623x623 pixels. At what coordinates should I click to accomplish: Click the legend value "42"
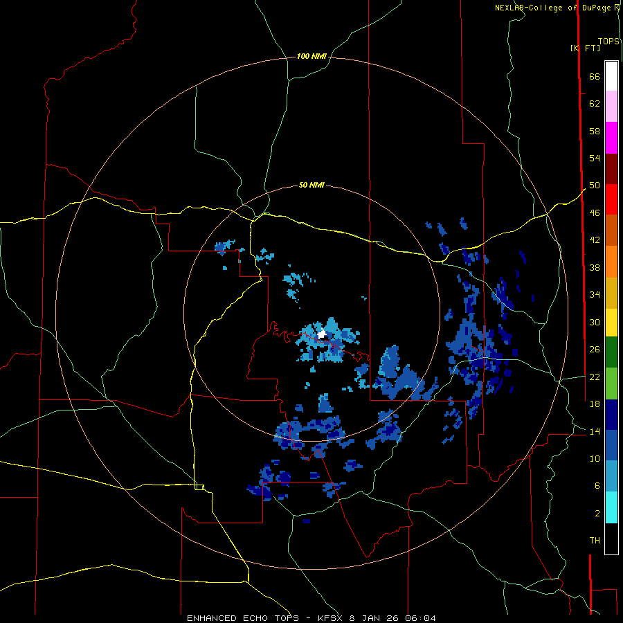pos(595,240)
